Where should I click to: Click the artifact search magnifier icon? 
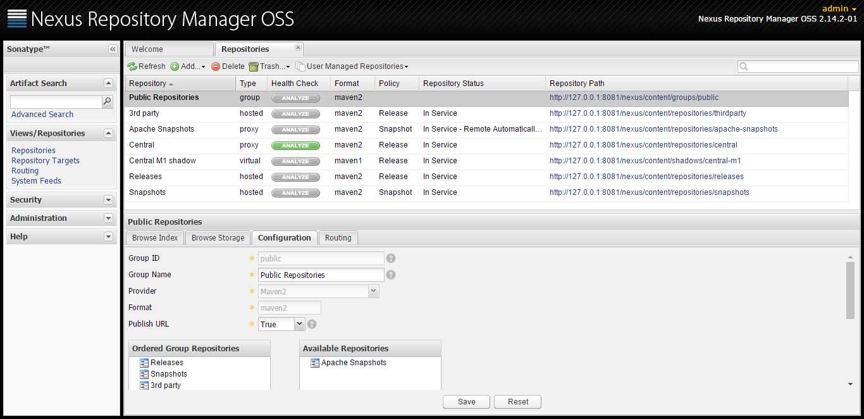click(x=108, y=101)
